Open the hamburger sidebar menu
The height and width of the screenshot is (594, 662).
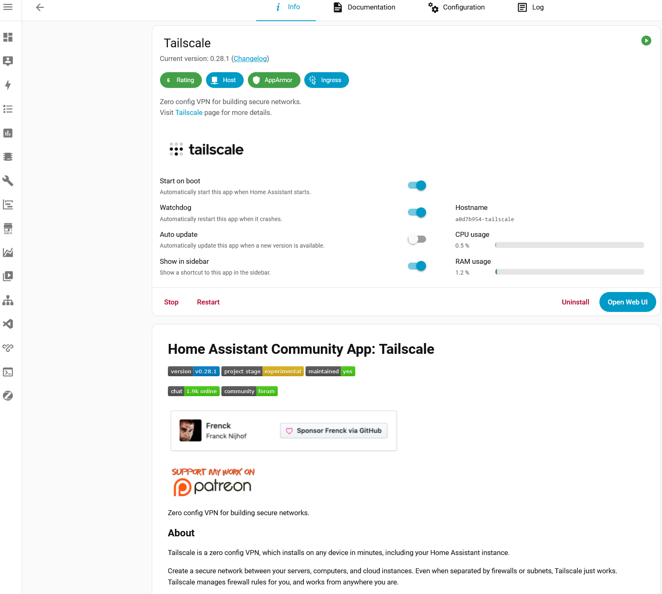tap(8, 7)
